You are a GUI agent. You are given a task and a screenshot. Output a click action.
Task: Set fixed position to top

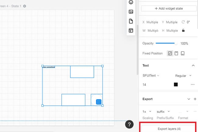point(176,53)
